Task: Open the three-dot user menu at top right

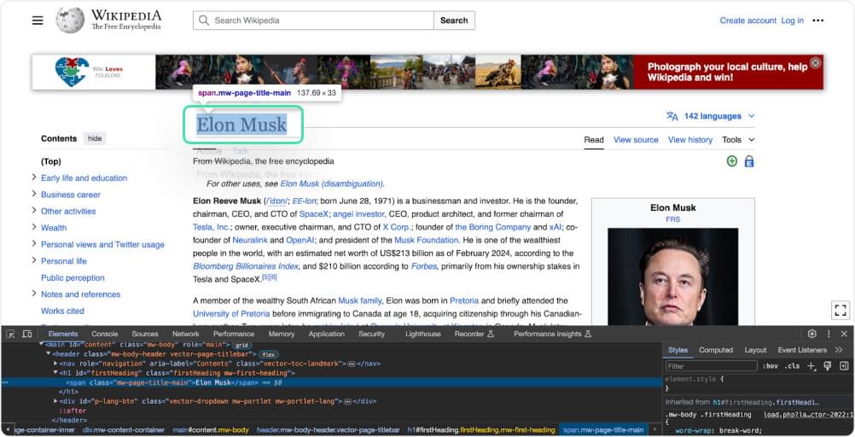Action: tap(818, 20)
